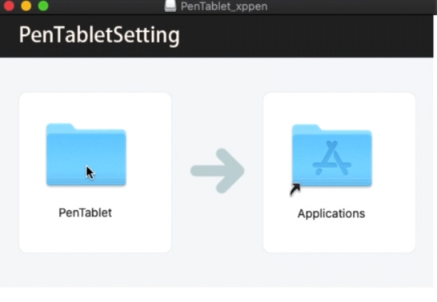
Task: Click empty gray area below the folder cards
Action: pos(218,270)
